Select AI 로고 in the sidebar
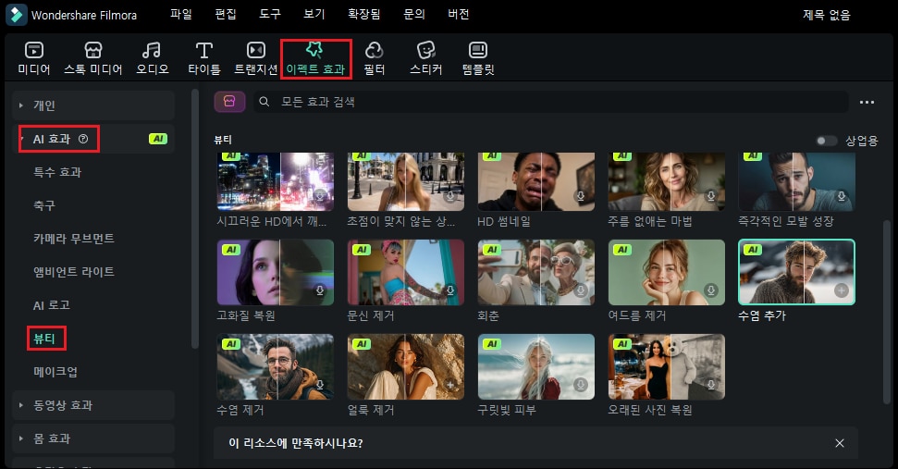This screenshot has width=898, height=469. 52,305
